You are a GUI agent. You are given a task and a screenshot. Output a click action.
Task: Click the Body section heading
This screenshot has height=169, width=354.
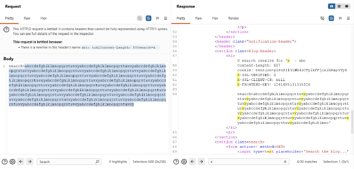click(8, 59)
